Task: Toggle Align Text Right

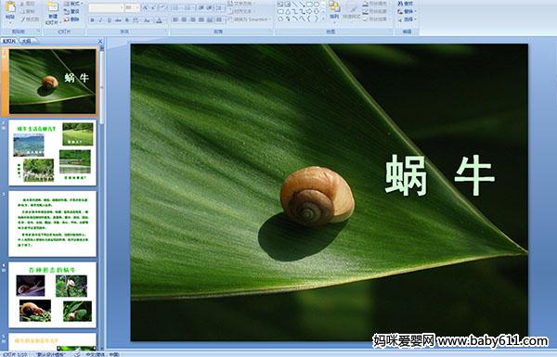Action: [x=192, y=20]
